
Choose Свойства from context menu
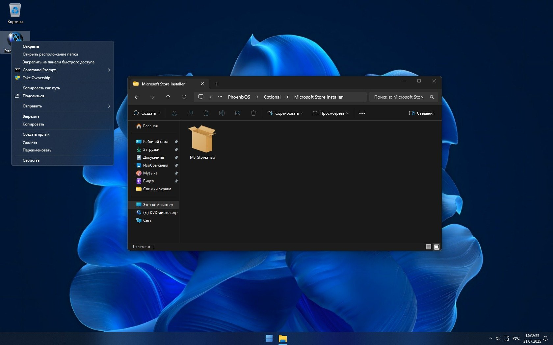(x=31, y=160)
